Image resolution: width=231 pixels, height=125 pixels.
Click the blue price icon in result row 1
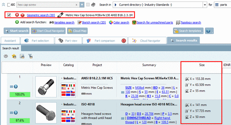(15, 87)
